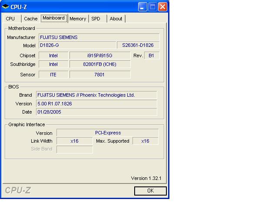The height and width of the screenshot is (222, 278).
Task: Click the PCI-Express version field
Action: pos(107,133)
